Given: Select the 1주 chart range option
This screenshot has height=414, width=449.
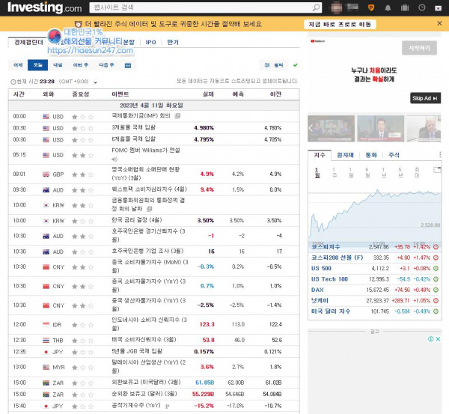Looking at the screenshot, I should click(335, 172).
